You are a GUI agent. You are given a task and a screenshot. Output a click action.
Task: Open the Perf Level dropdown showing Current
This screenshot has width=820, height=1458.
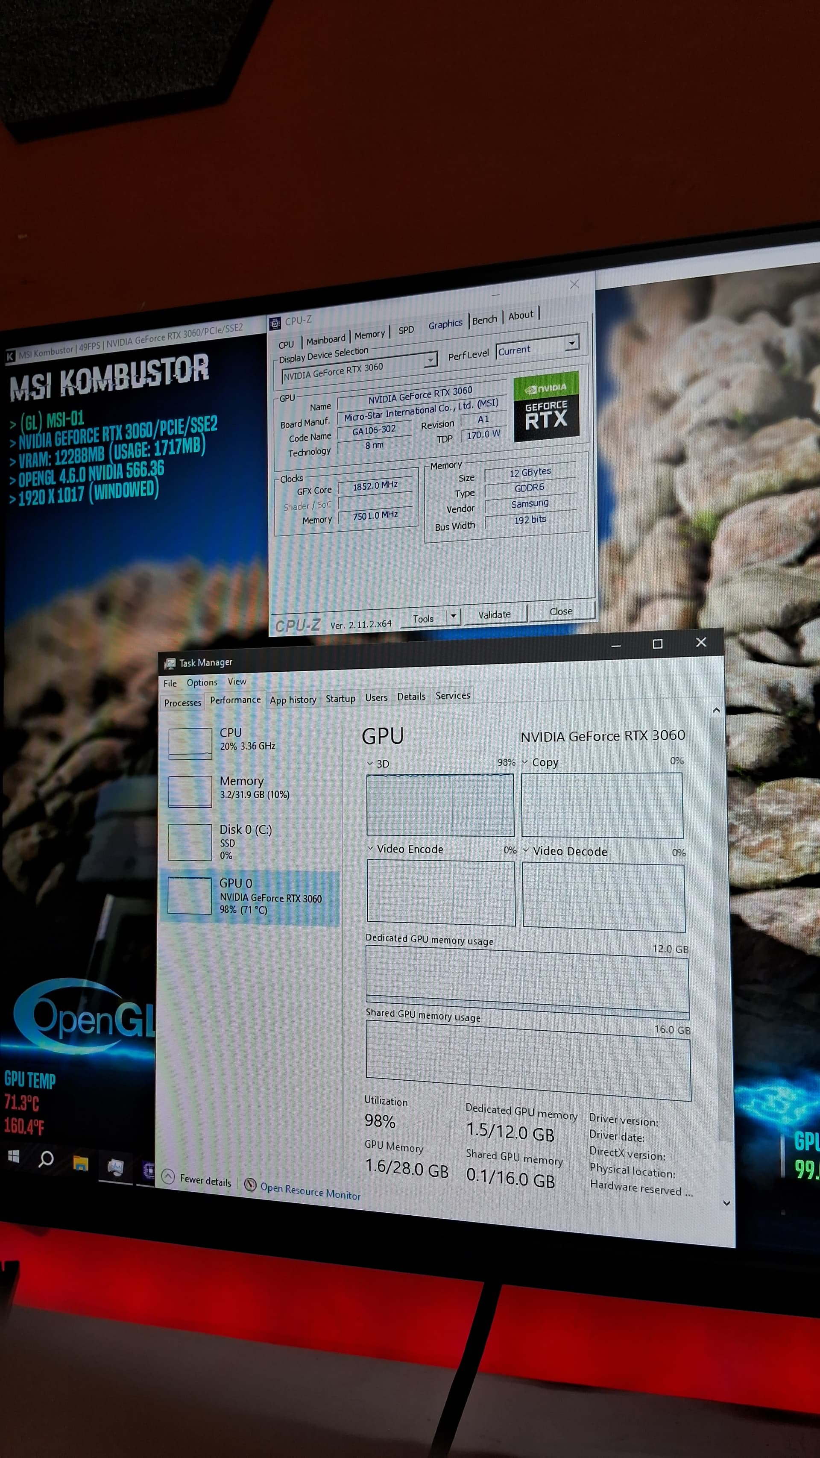[572, 342]
